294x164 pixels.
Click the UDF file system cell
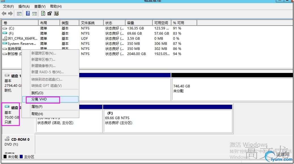pos(85,38)
